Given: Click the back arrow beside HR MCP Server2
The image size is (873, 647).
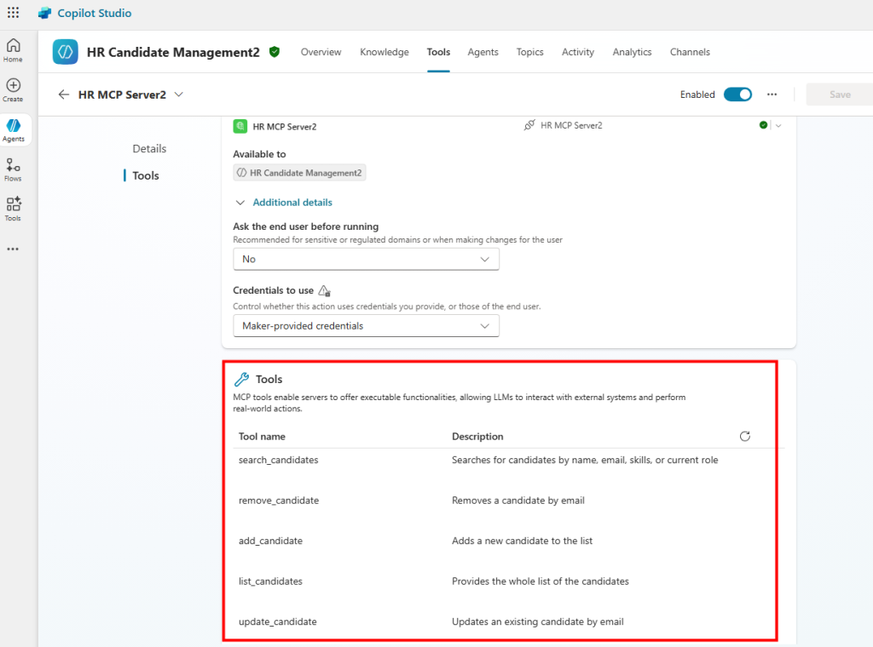Looking at the screenshot, I should point(63,94).
